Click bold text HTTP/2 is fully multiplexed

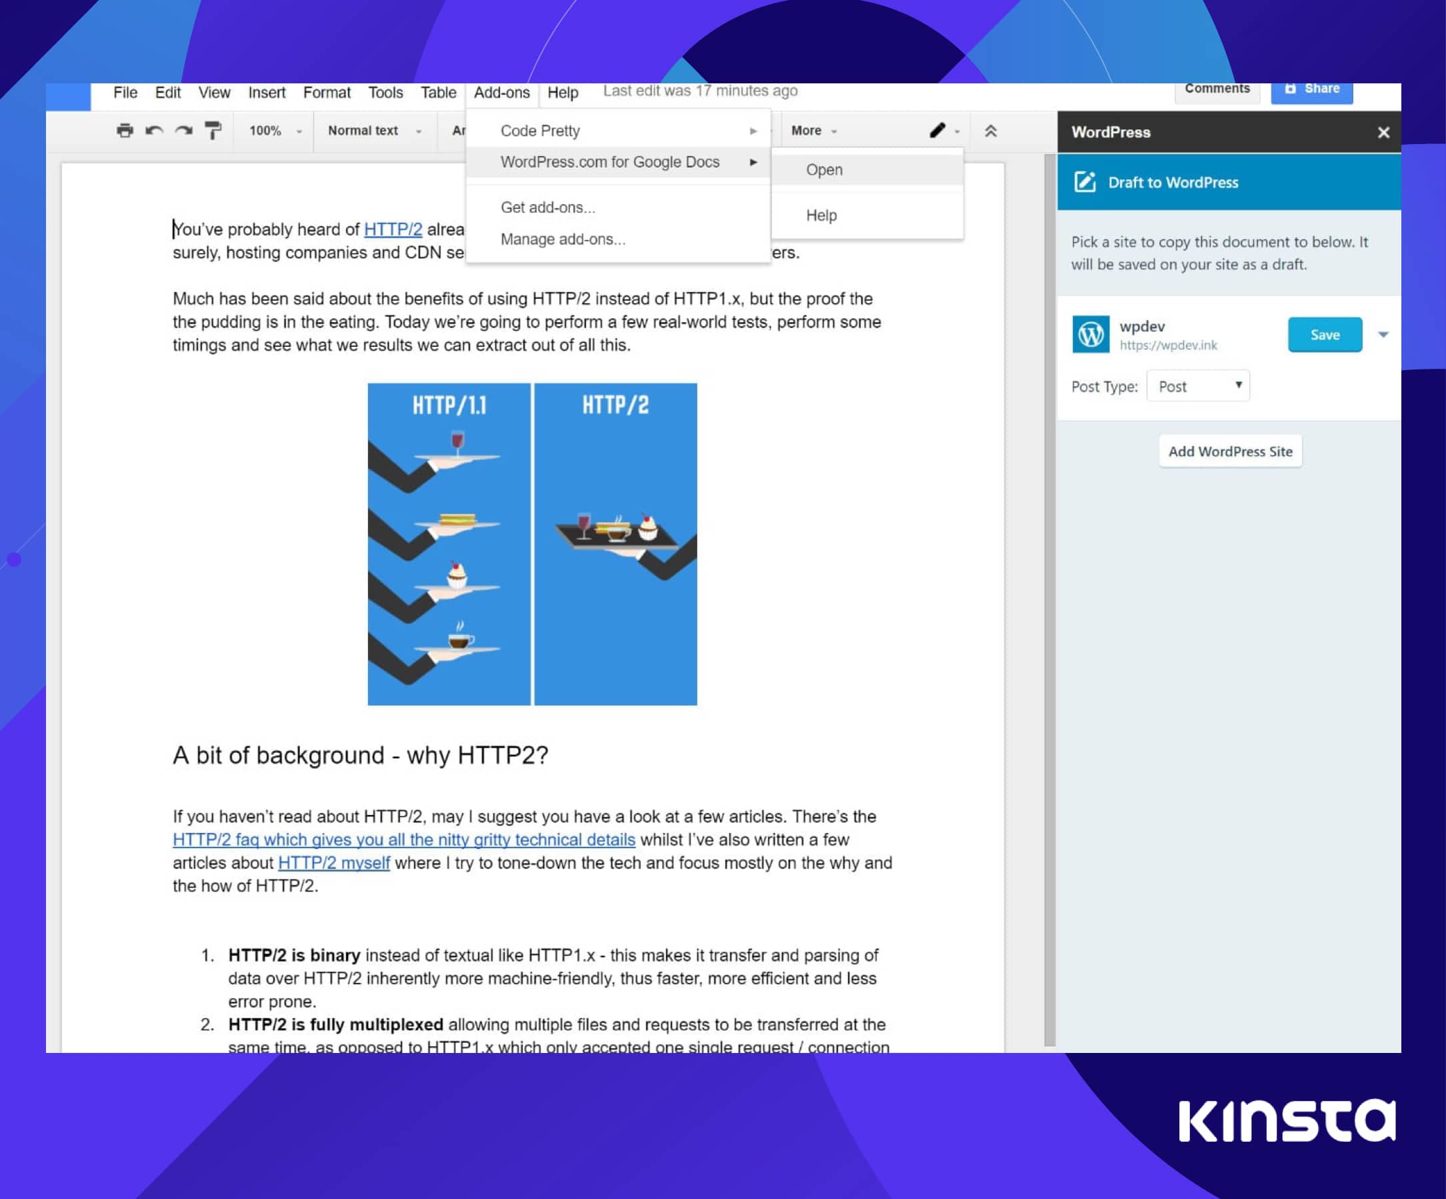[x=335, y=1024]
